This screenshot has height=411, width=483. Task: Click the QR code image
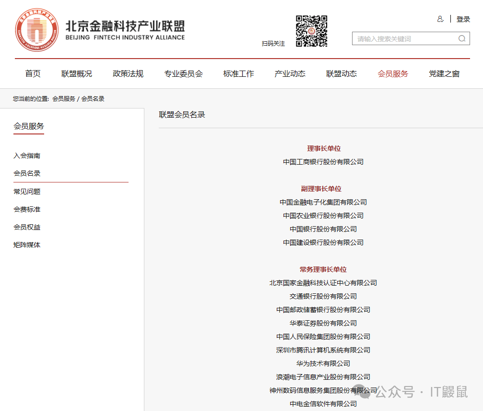click(x=311, y=31)
